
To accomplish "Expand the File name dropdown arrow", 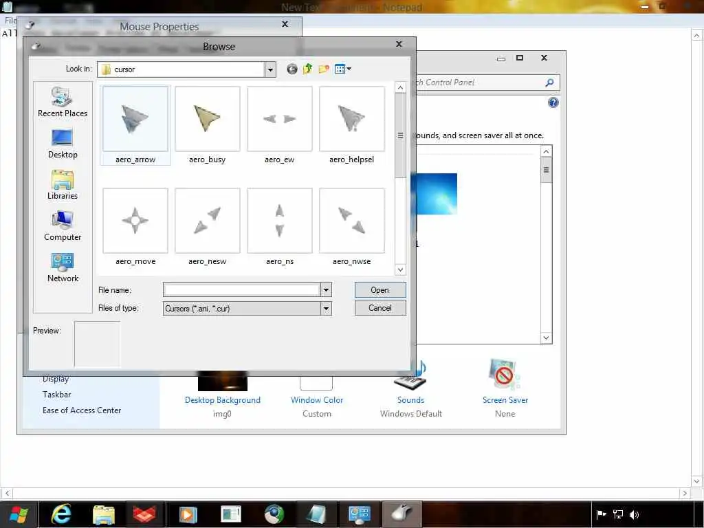I will (327, 290).
